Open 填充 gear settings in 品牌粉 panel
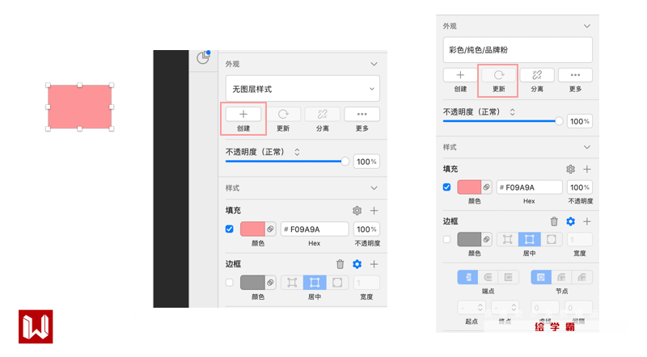 [570, 169]
